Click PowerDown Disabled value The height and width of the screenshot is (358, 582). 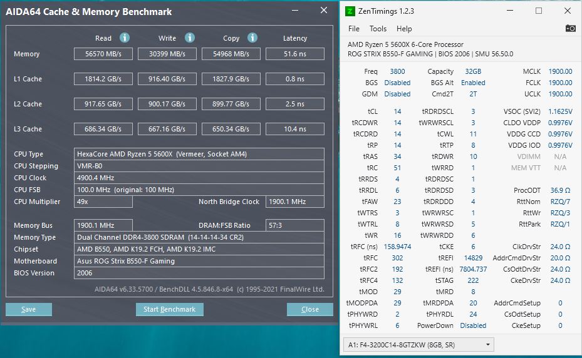(473, 325)
